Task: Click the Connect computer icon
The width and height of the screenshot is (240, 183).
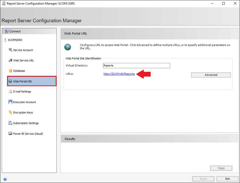Action: point(6,31)
